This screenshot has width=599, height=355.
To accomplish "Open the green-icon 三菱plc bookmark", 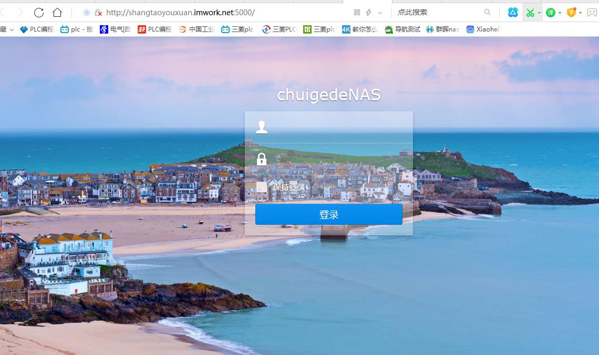I will click(319, 29).
